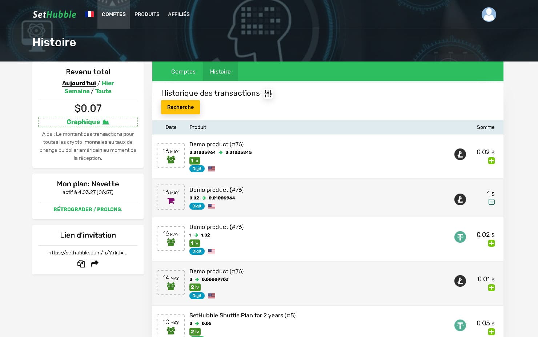This screenshot has width=538, height=337.
Task: Click the Recherche button
Action: click(x=180, y=107)
